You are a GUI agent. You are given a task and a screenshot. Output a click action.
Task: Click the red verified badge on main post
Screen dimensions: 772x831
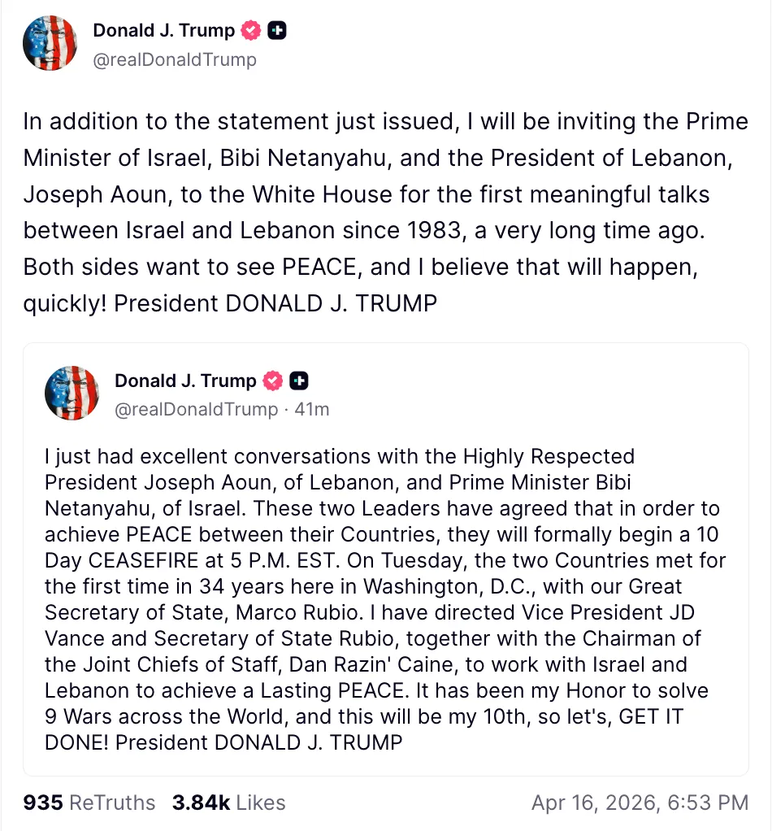coord(252,32)
